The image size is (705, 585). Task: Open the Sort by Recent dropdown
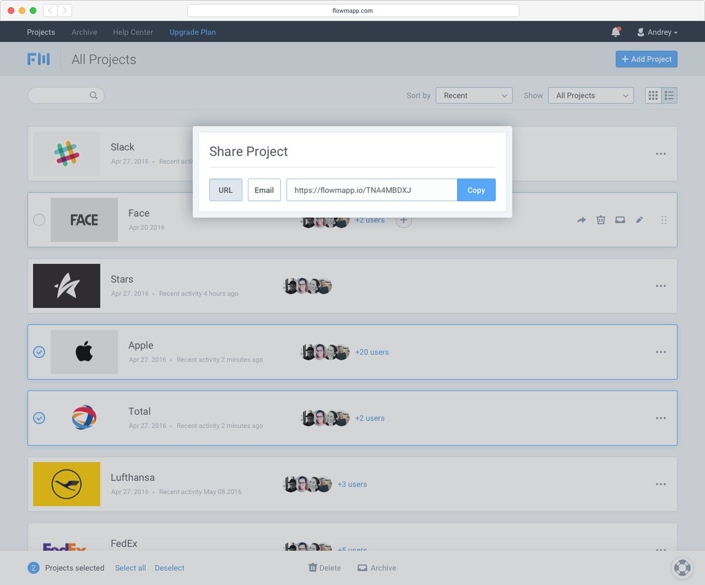pyautogui.click(x=474, y=95)
